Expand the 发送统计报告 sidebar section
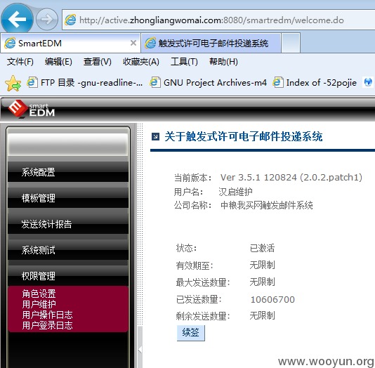Screen dimensions: 375x368 tap(68, 224)
